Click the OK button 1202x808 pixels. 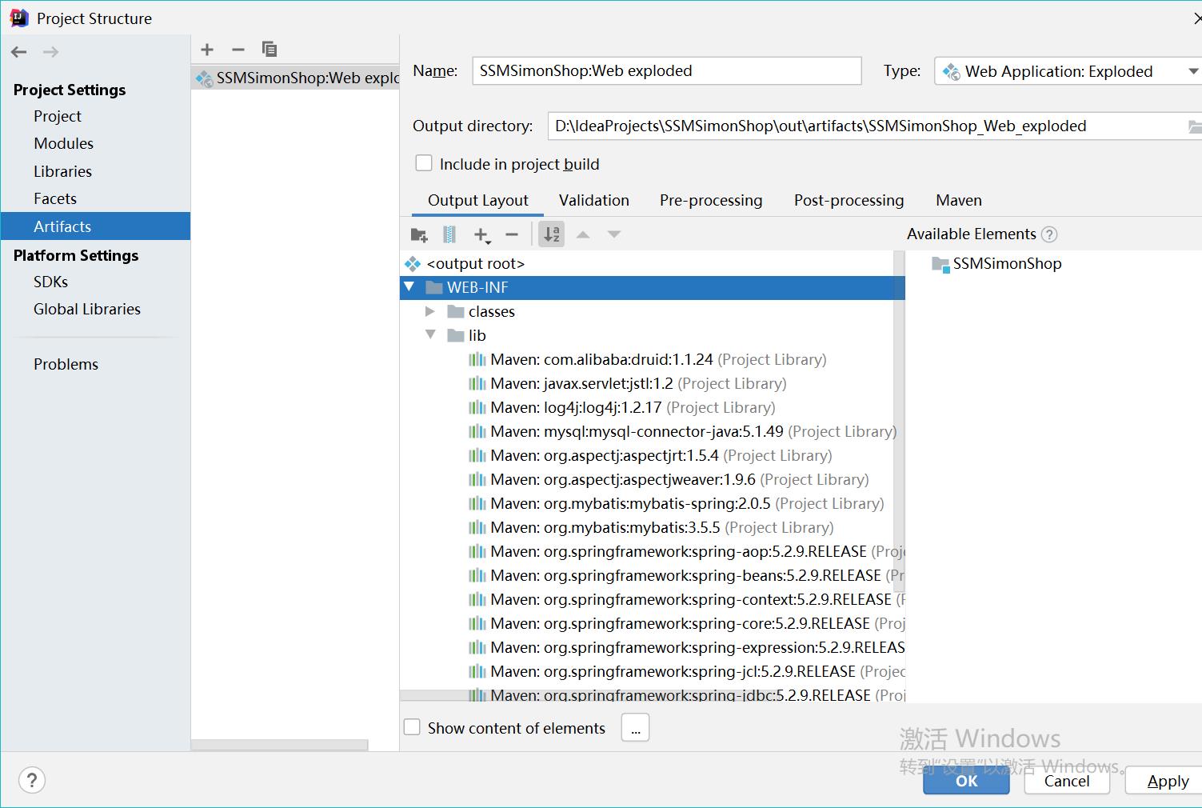966,781
